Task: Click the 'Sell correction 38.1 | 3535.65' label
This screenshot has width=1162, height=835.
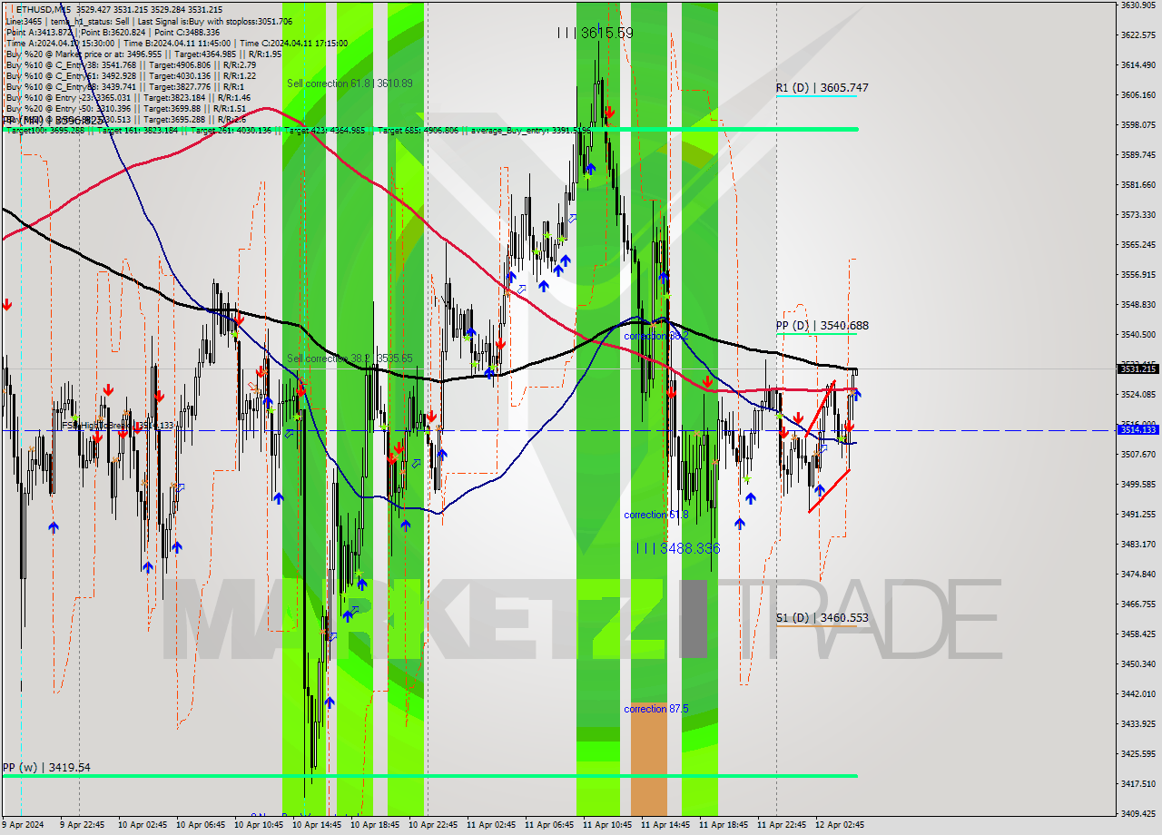Action: [x=350, y=359]
